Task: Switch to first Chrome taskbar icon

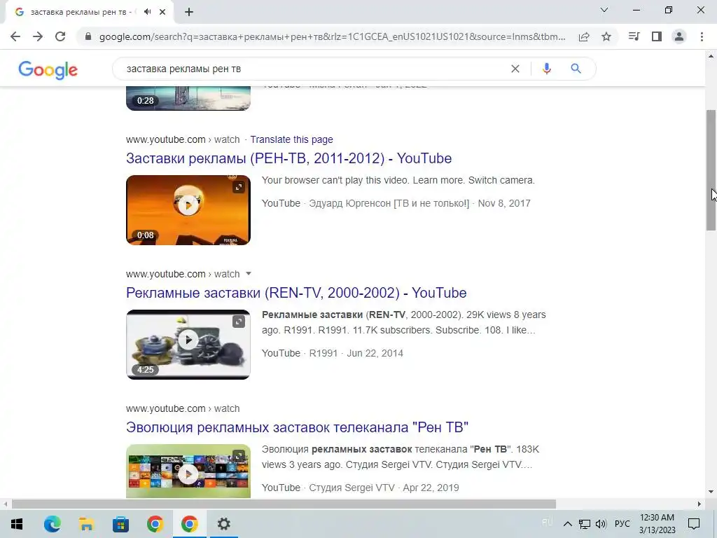Action: point(155,524)
